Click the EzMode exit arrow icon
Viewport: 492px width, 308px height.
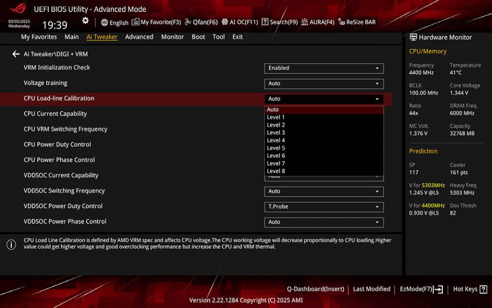[x=438, y=289]
